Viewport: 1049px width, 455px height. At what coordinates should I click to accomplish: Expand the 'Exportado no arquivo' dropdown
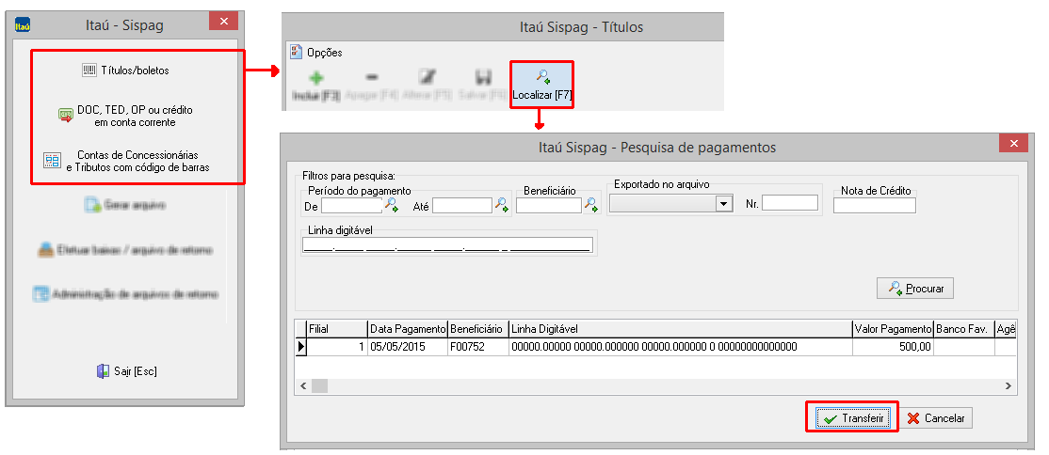coord(724,204)
